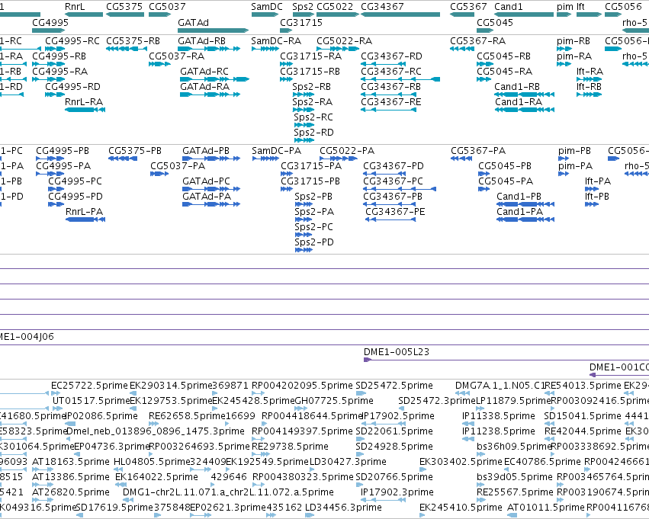Click the IP11338.5prime EST label
The height and width of the screenshot is (519, 649).
(498, 416)
